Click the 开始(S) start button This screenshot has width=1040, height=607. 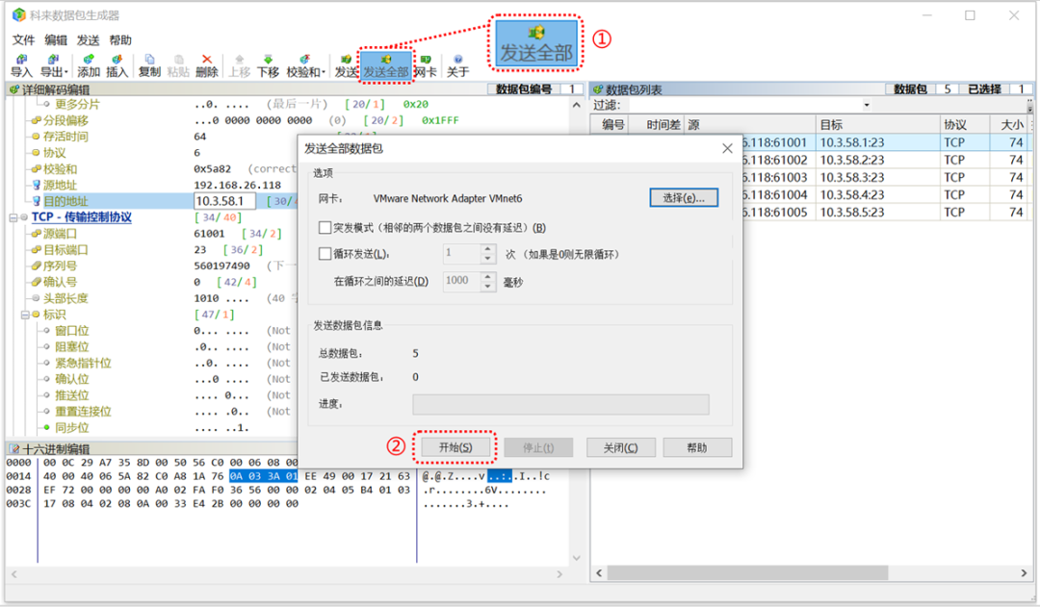[455, 448]
